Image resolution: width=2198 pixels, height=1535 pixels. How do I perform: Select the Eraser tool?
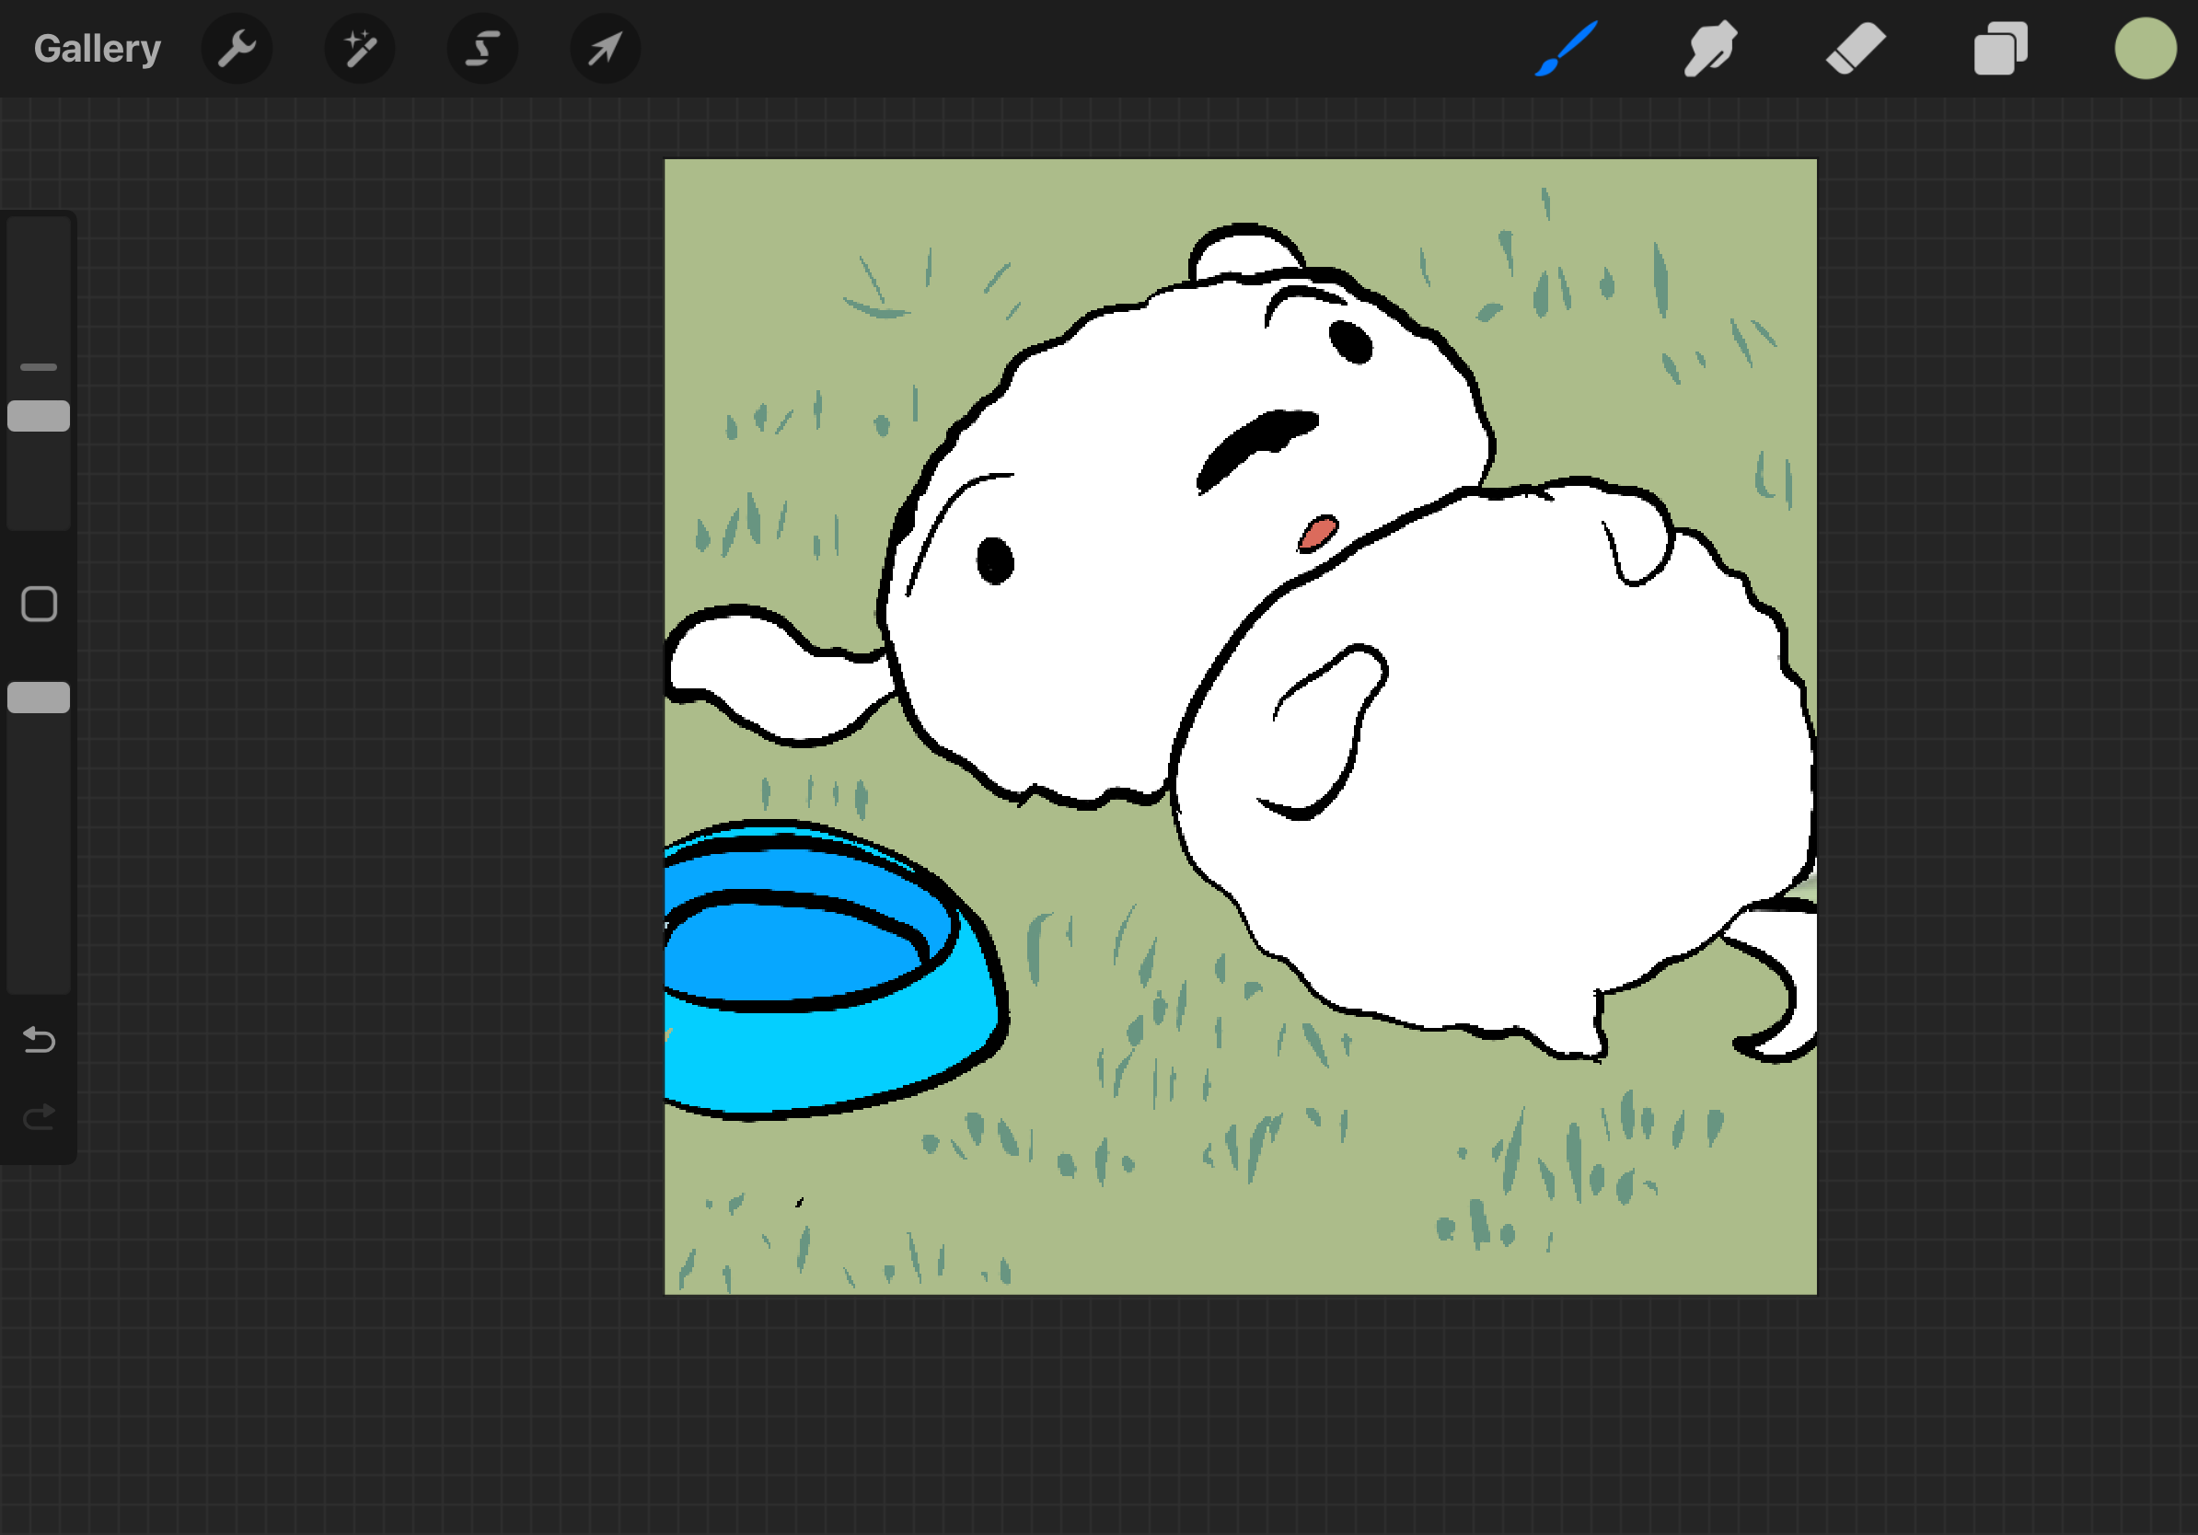[x=1855, y=49]
